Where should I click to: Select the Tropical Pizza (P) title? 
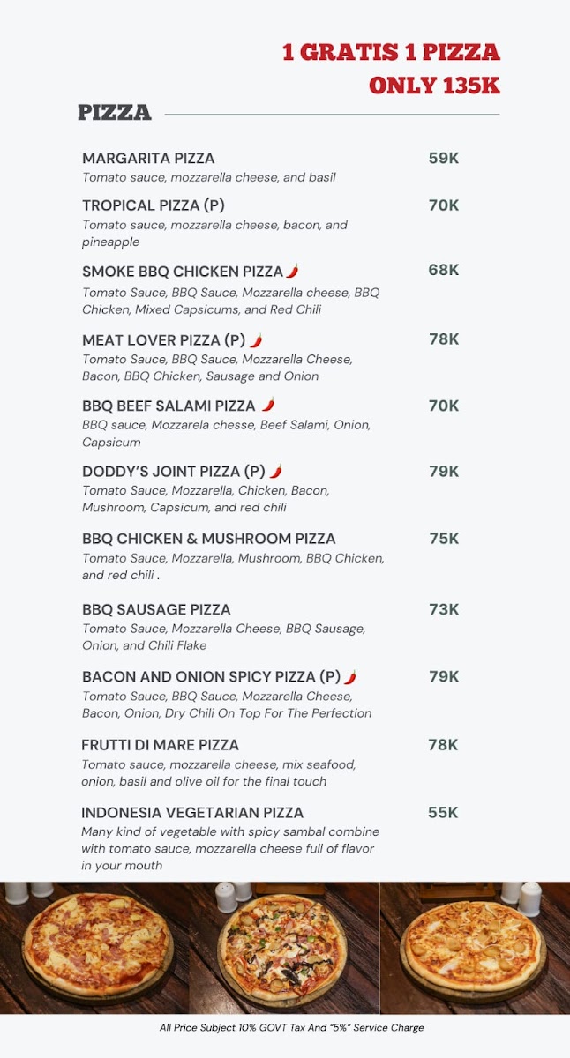tap(154, 205)
